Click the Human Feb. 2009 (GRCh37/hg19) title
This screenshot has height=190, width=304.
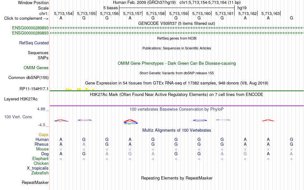[x=144, y=3]
